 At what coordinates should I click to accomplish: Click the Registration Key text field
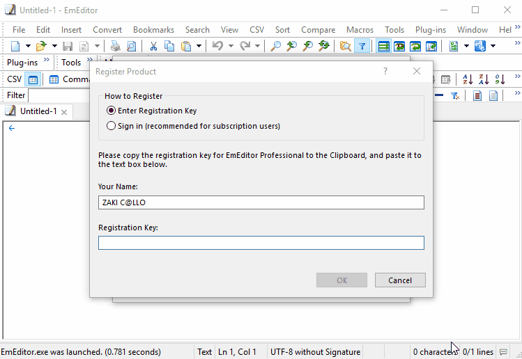pos(261,243)
